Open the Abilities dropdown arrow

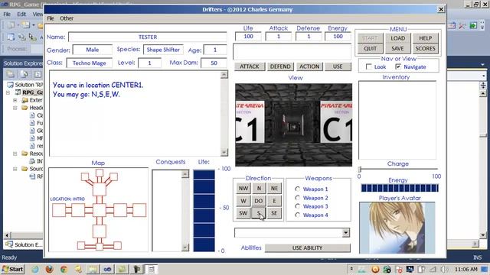[x=345, y=232]
